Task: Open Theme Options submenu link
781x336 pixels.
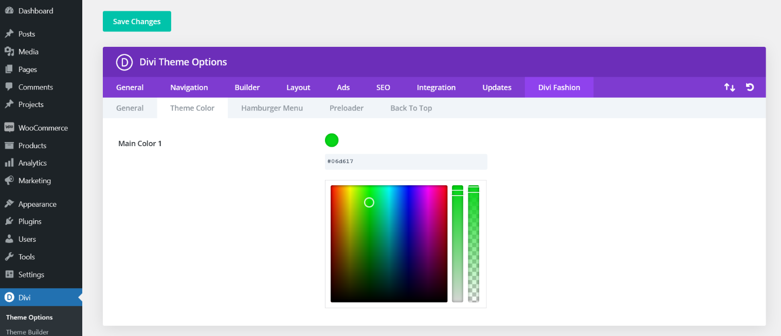Action: pyautogui.click(x=29, y=317)
